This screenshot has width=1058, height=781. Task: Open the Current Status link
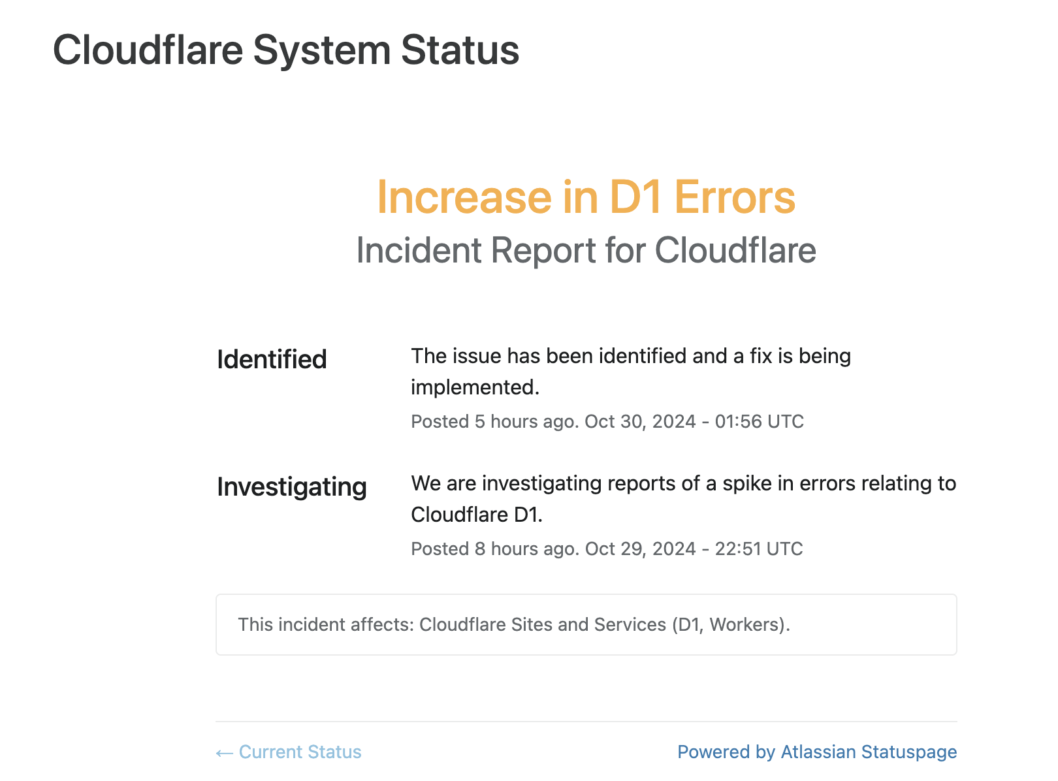300,752
